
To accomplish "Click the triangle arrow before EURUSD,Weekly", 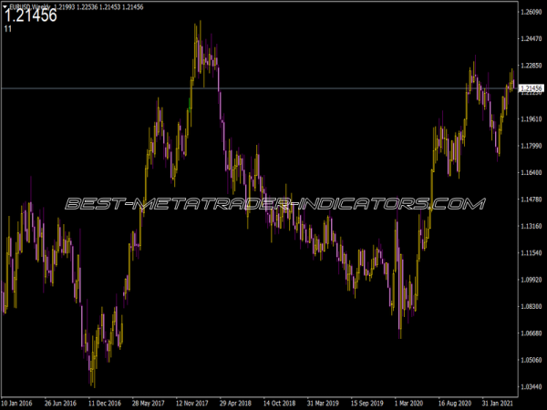I will click(5, 5).
